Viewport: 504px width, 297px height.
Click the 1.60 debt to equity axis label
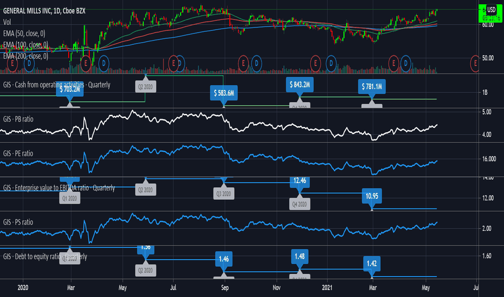[x=487, y=256]
